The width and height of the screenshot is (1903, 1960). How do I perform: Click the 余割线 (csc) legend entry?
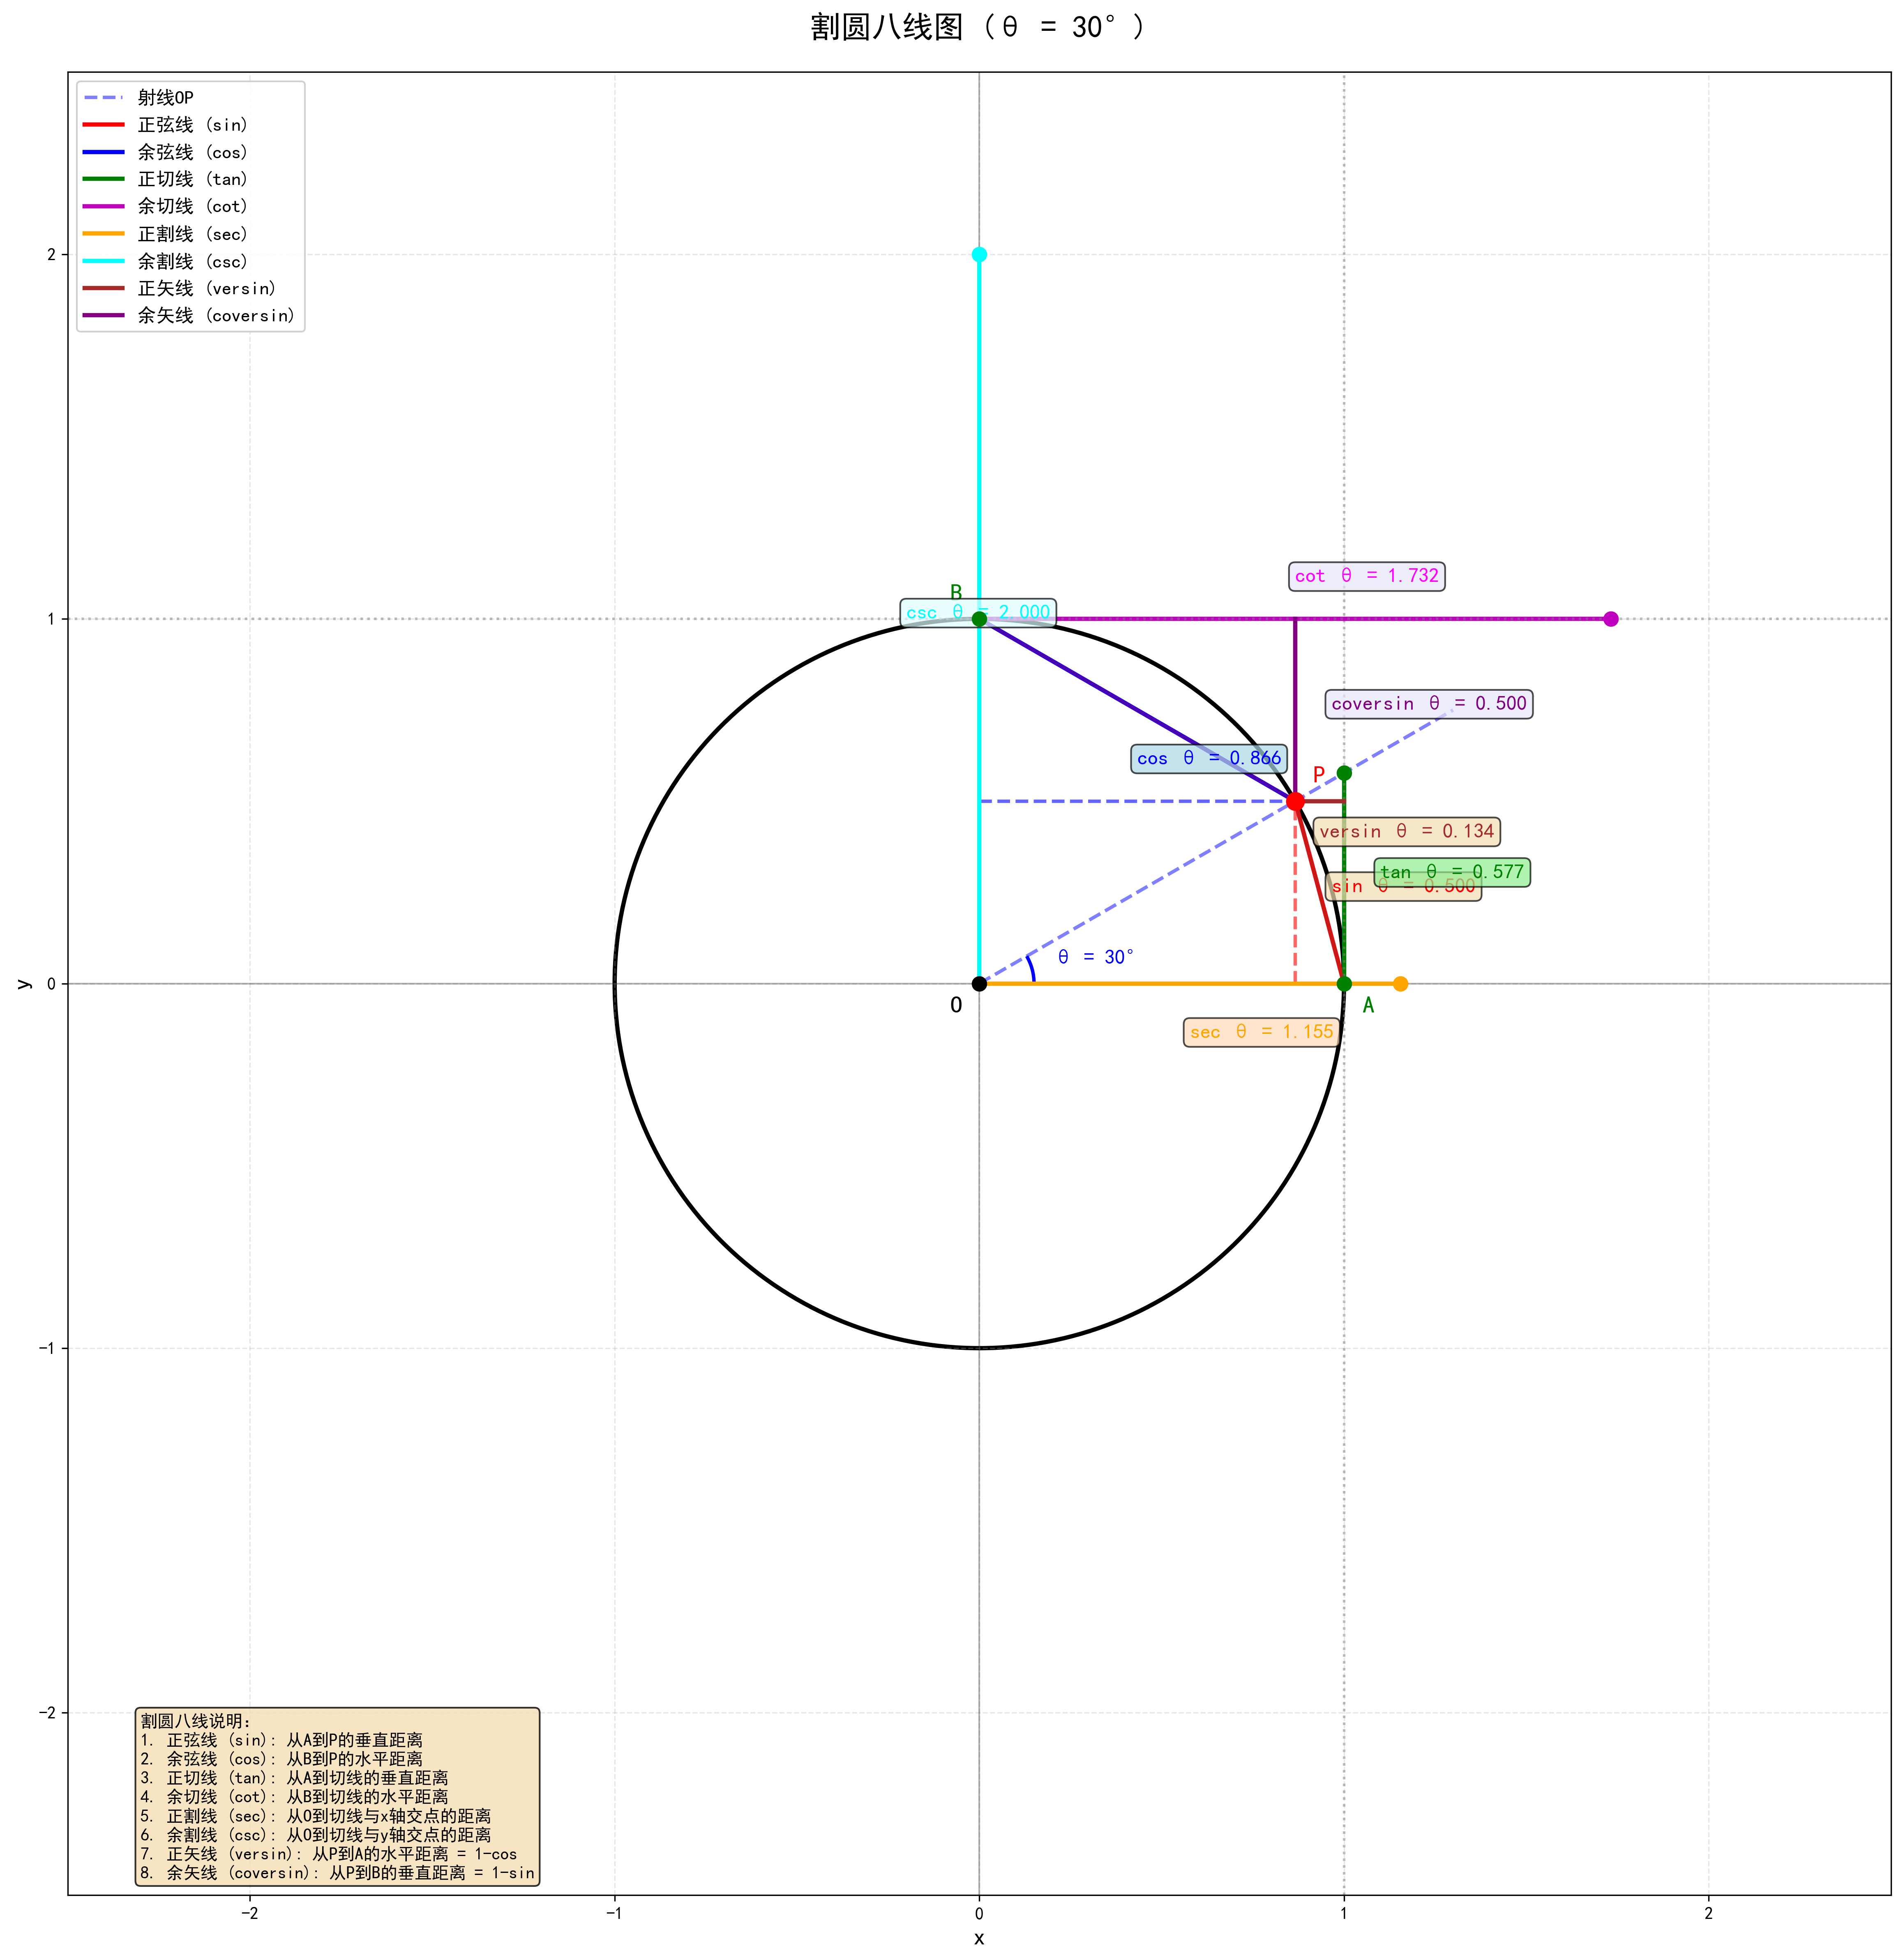click(192, 261)
